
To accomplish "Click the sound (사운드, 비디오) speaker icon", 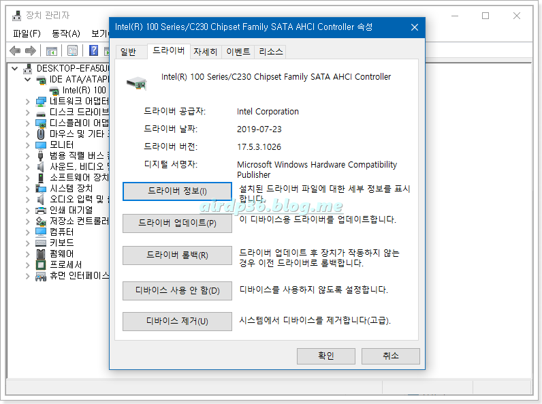I will [41, 167].
